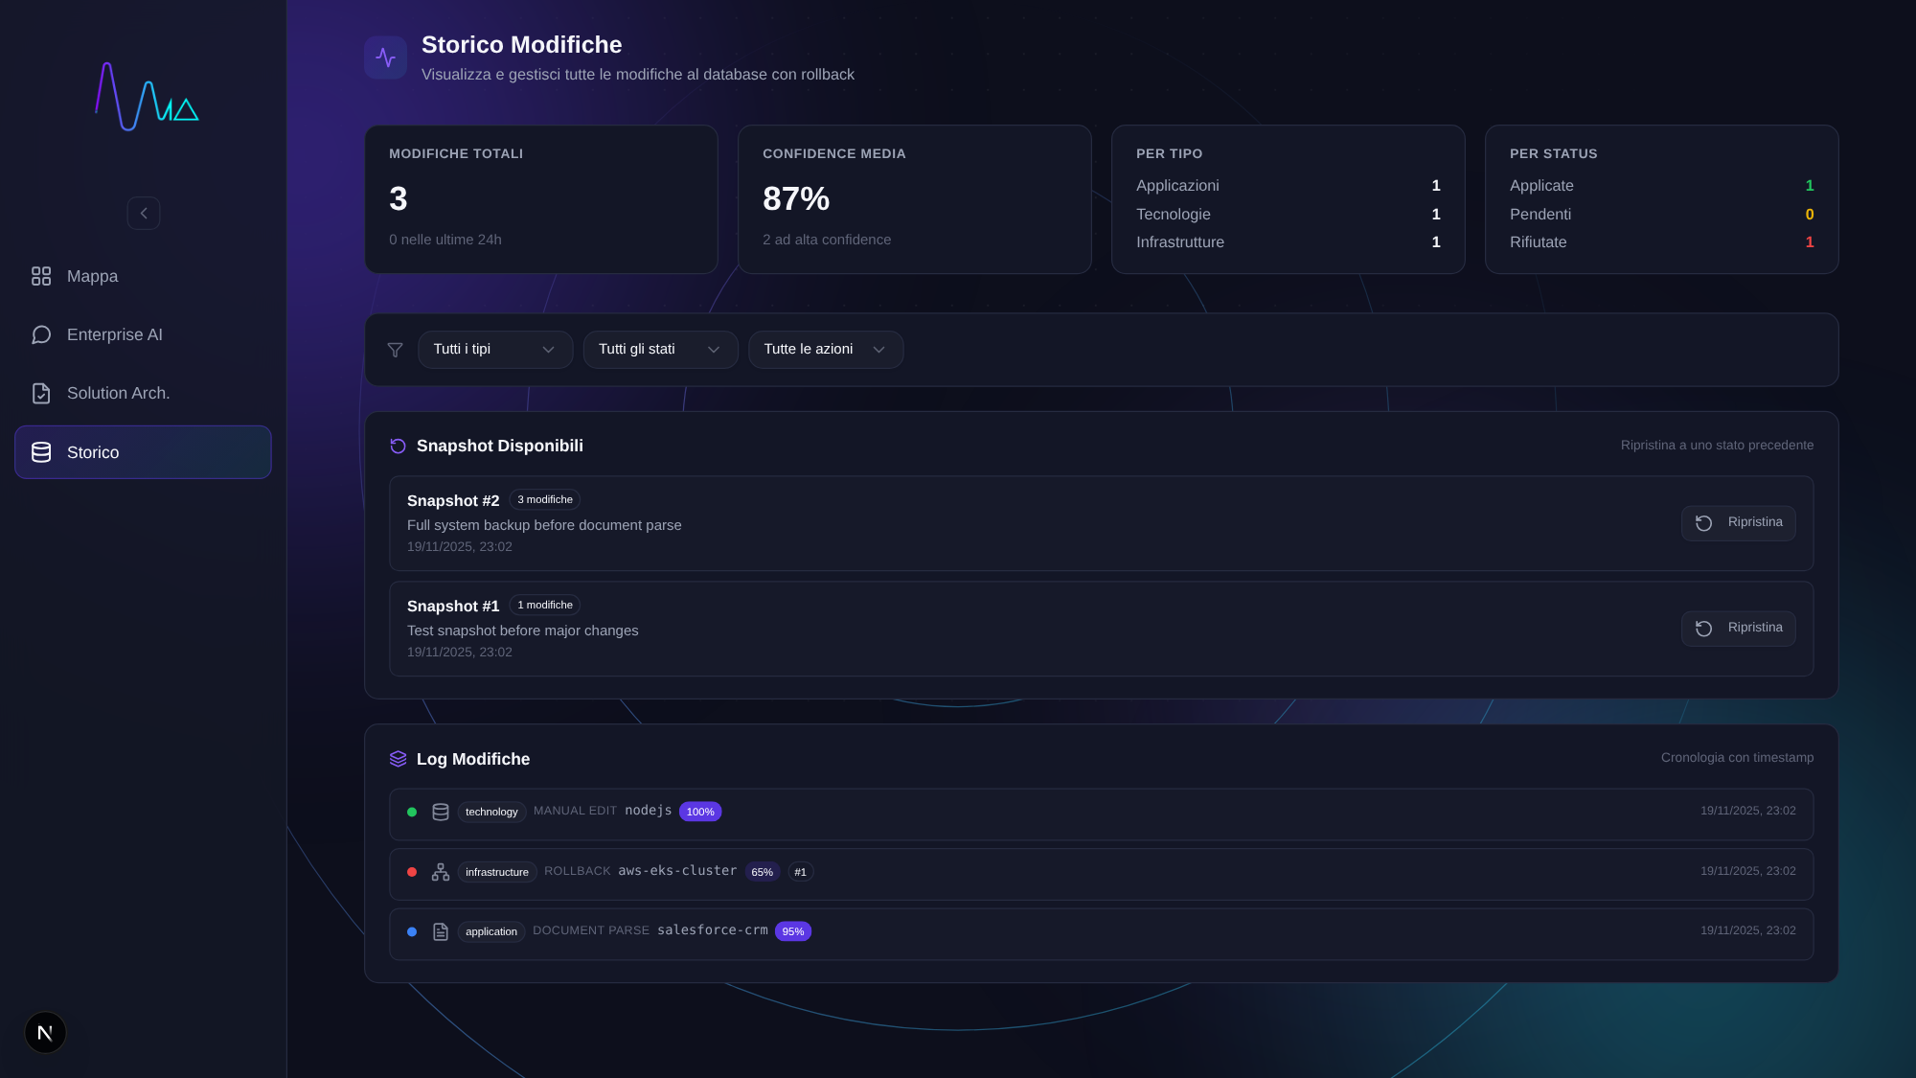Click '2 ad alta confidence' text
The width and height of the screenshot is (1916, 1078).
(827, 240)
